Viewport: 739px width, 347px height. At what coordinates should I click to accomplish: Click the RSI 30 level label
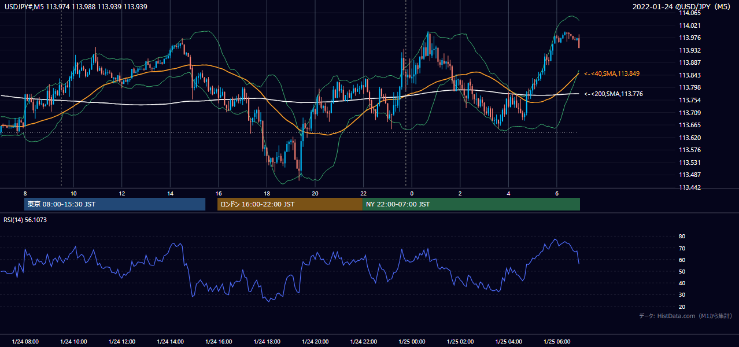click(x=682, y=295)
